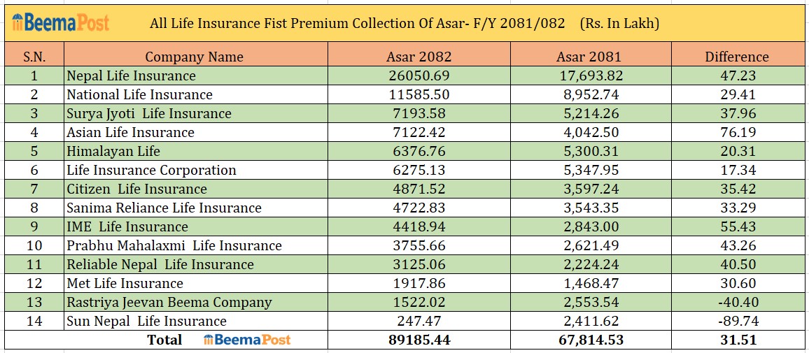Select the table title text

click(x=404, y=24)
